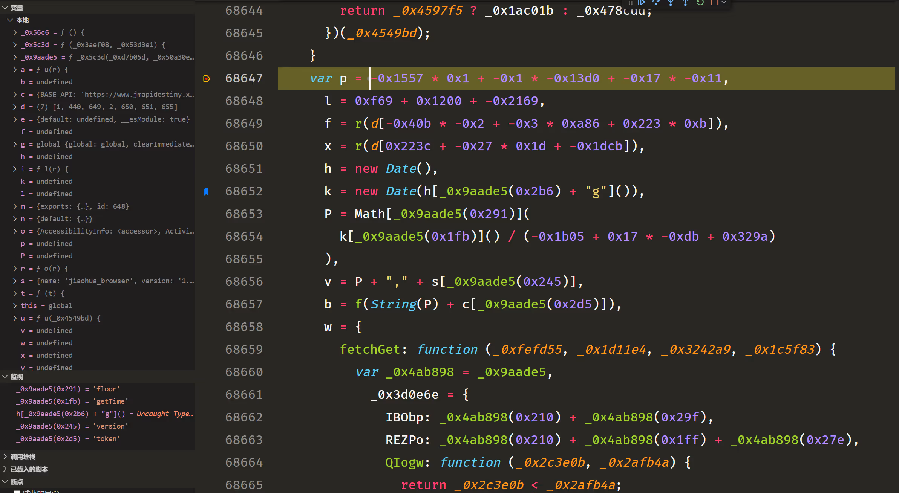Image resolution: width=899 pixels, height=493 pixels.
Task: Click the current-line breakpoint arrow at 68647
Action: click(207, 79)
